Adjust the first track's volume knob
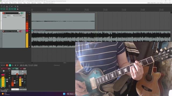The height and width of the screenshot is (96, 172). [19, 13]
